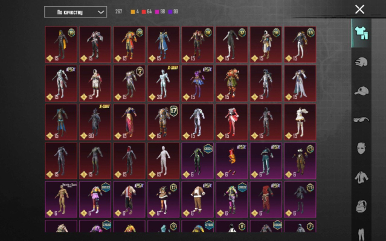Screen dimensions: 386x241
Task: Open the pants category icon at the bottom of the sidebar
Action: coord(361,234)
